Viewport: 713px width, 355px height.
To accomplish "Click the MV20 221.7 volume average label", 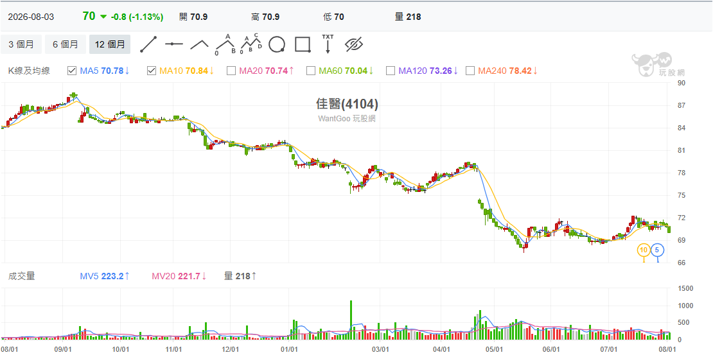I will click(179, 275).
